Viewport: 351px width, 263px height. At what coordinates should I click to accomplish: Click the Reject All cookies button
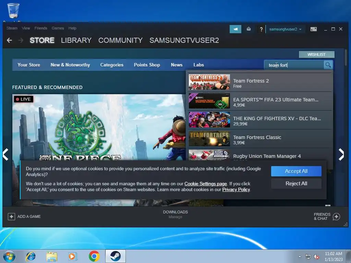(296, 184)
